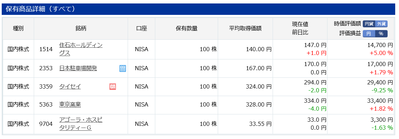Click the 保有商品詳細（すべて） title bar

[x=199, y=9]
